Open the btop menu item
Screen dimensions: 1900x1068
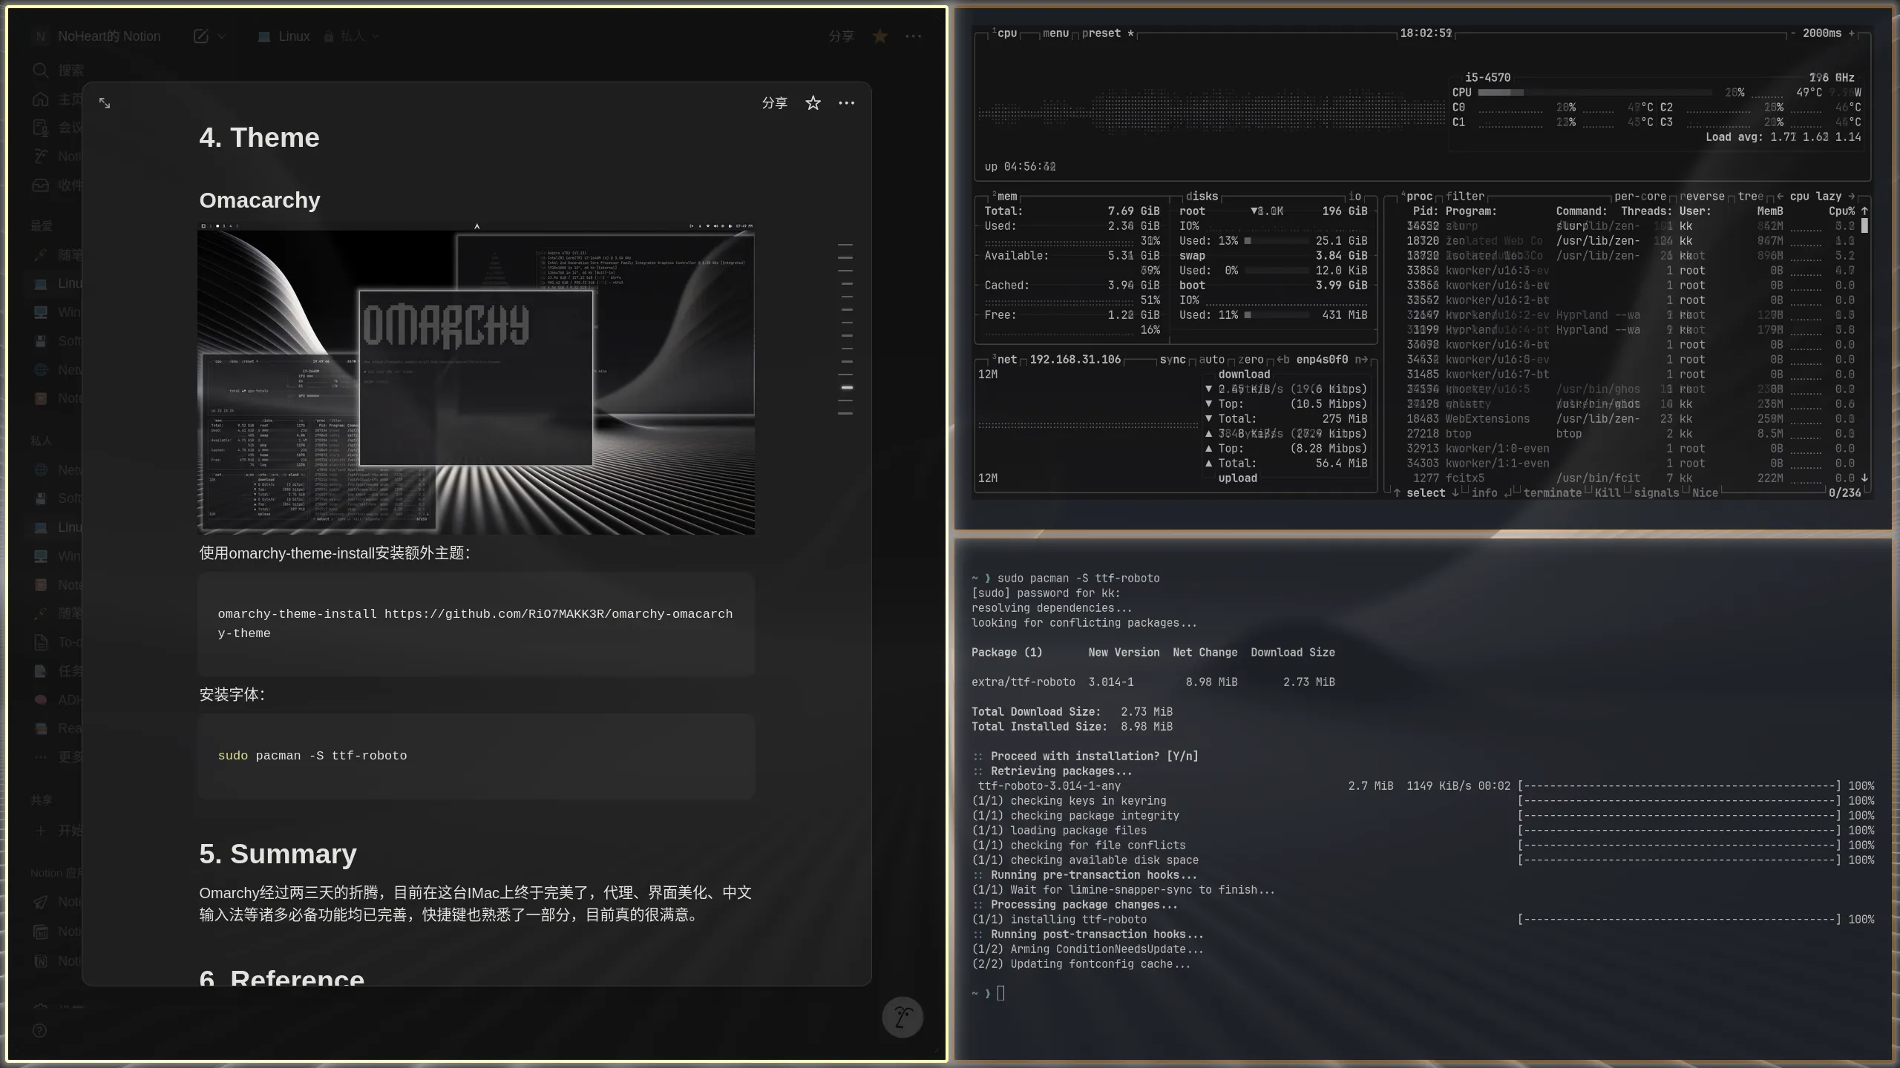(1055, 33)
